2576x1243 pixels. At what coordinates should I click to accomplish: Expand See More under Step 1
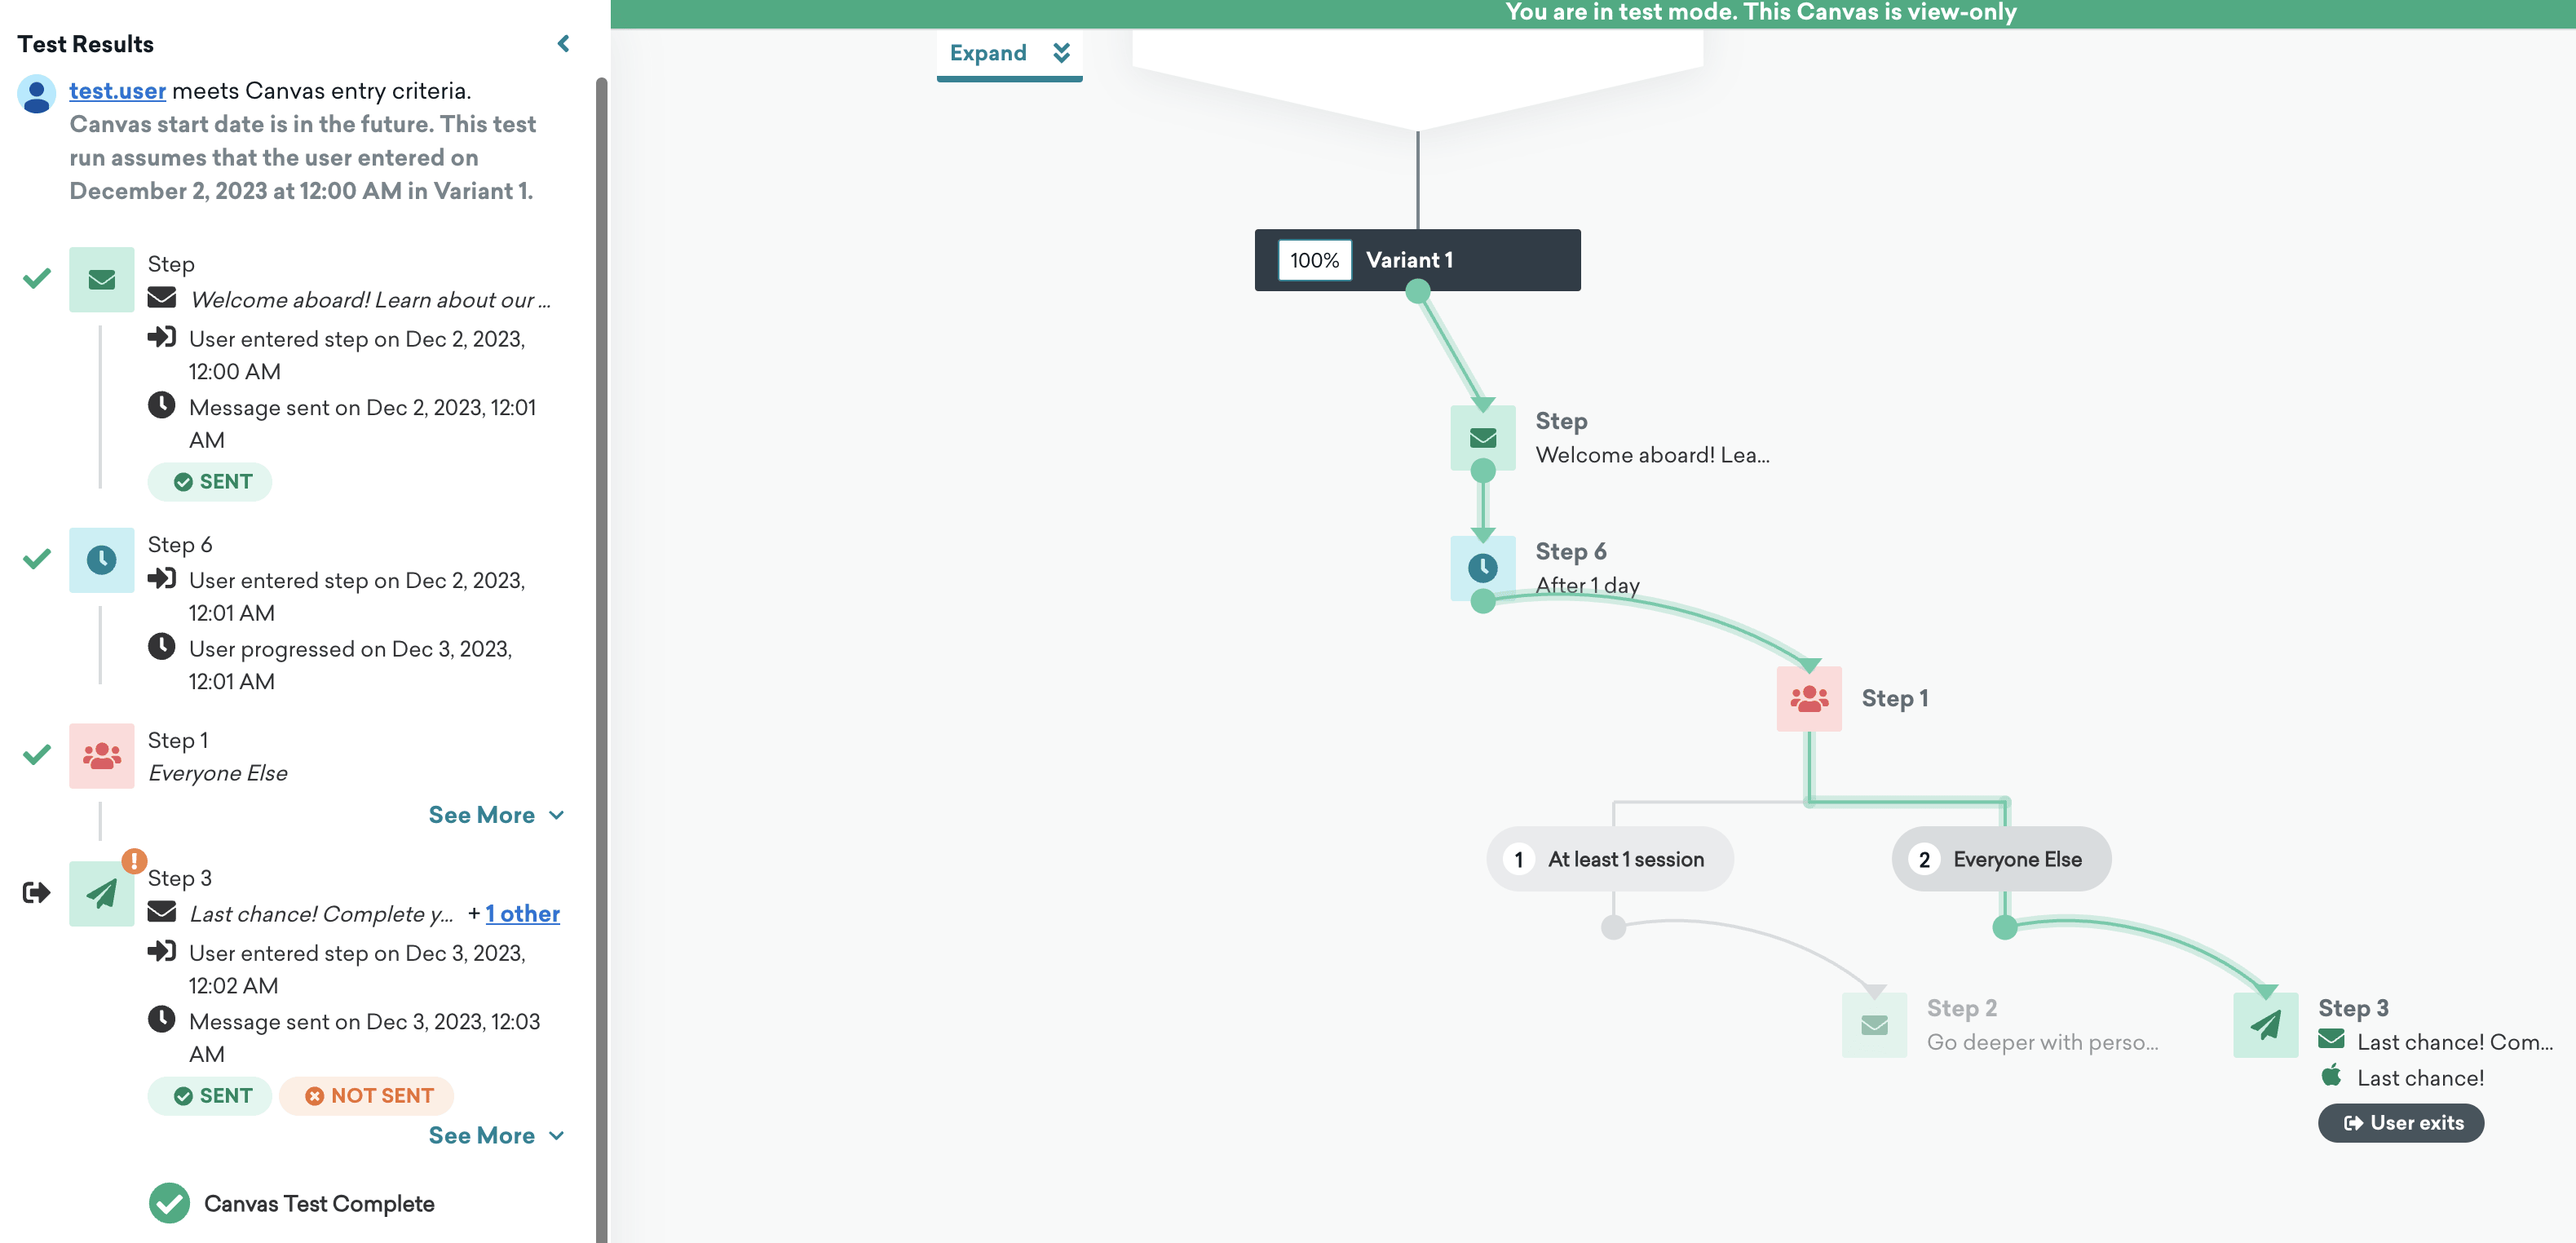pyautogui.click(x=496, y=815)
